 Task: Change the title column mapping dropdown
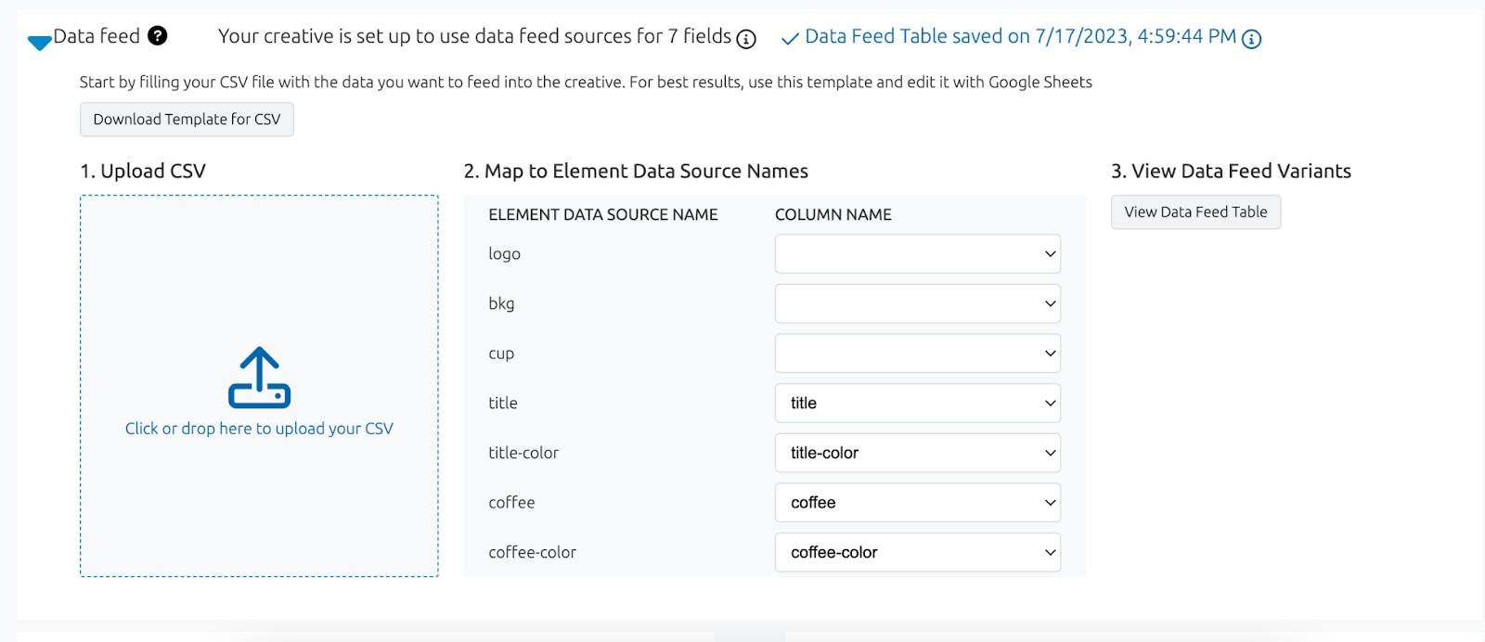[x=917, y=404]
